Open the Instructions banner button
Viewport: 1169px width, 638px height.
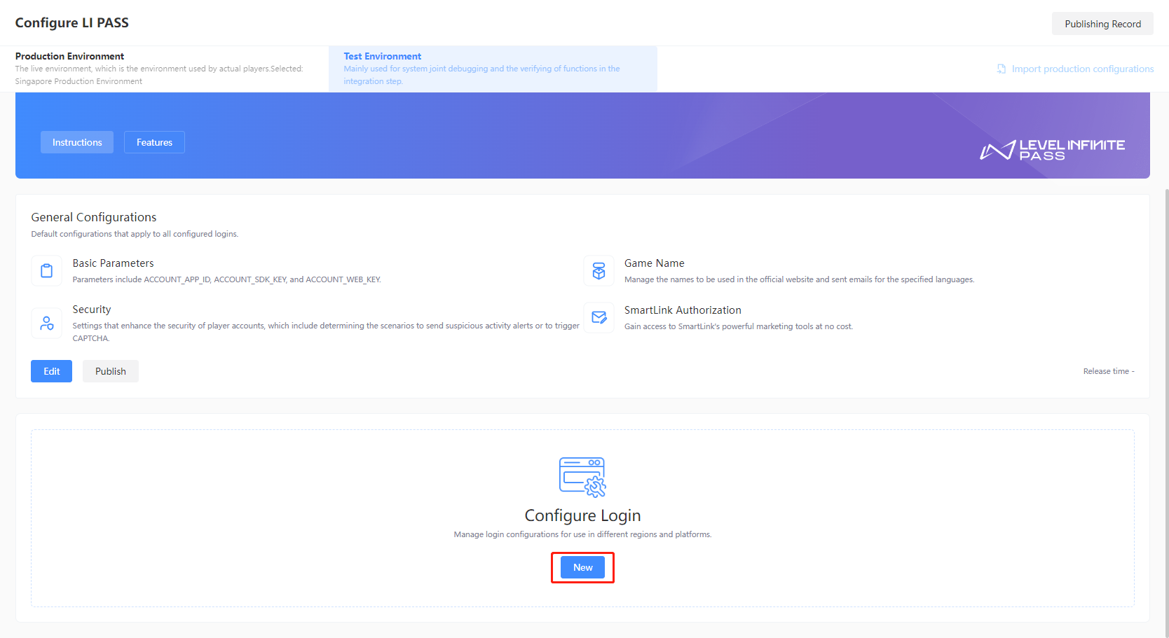tap(77, 142)
